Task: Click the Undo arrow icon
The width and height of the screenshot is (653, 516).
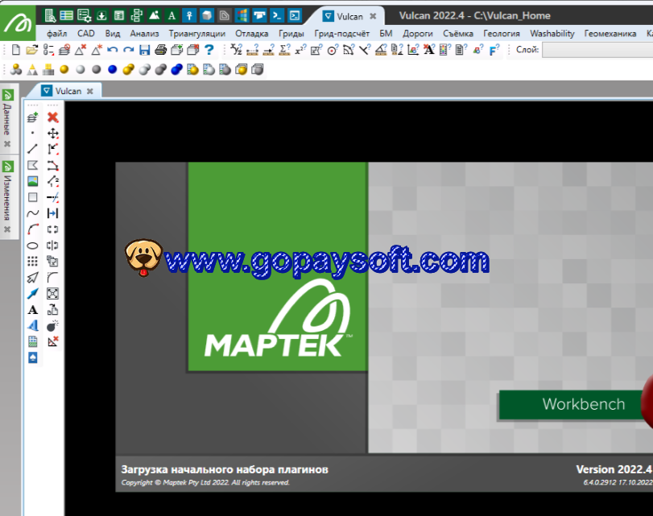Action: click(x=112, y=50)
